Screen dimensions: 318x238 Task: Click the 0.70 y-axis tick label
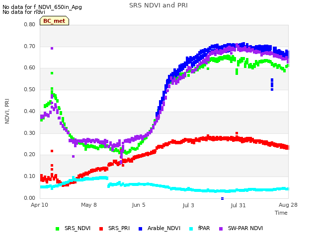tap(30, 46)
